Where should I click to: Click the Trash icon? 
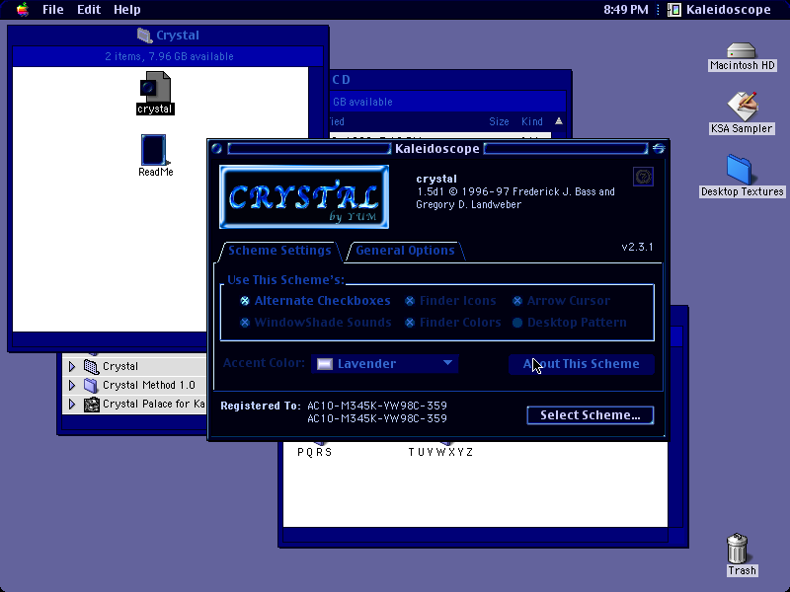[x=737, y=549]
